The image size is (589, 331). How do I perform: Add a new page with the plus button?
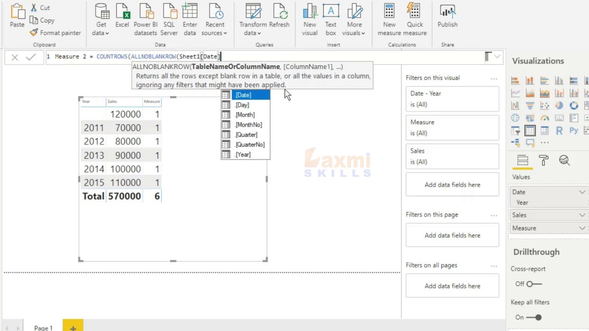[x=73, y=326]
